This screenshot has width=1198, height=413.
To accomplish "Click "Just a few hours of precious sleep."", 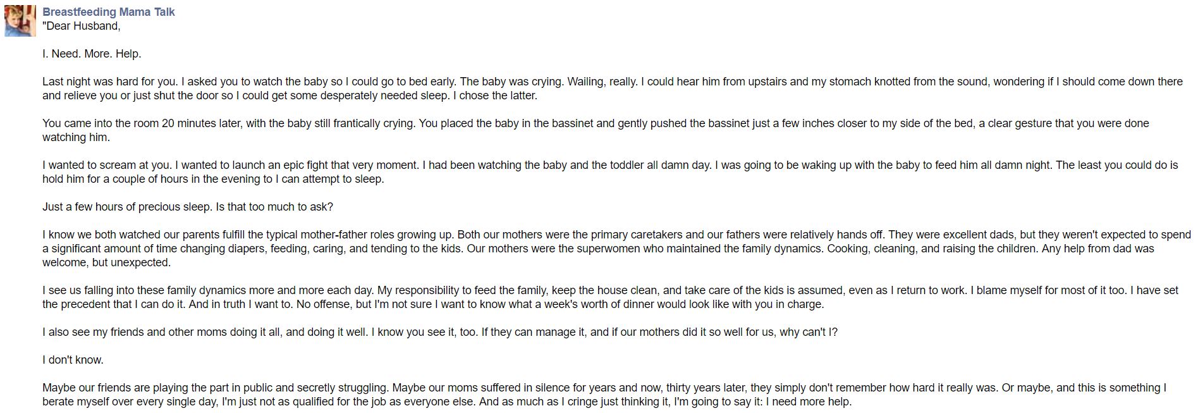I will 127,207.
